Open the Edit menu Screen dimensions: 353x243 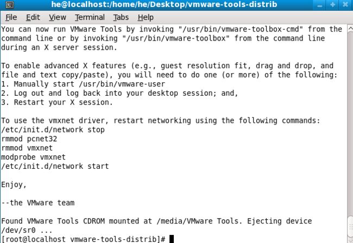click(x=33, y=17)
